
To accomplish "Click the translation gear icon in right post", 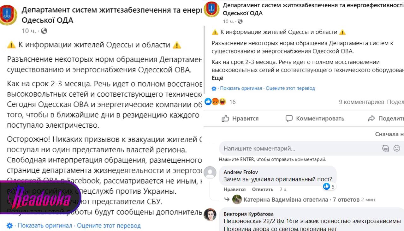I will [x=214, y=88].
